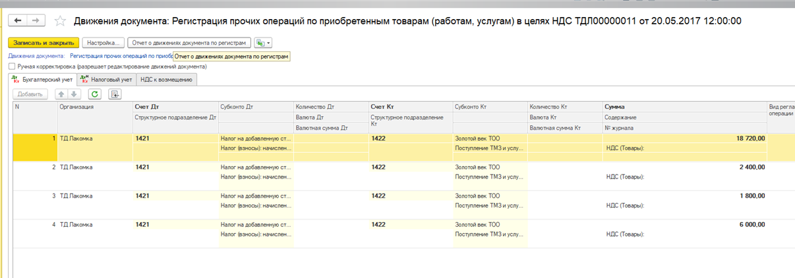Move row up with up arrow

click(x=61, y=94)
